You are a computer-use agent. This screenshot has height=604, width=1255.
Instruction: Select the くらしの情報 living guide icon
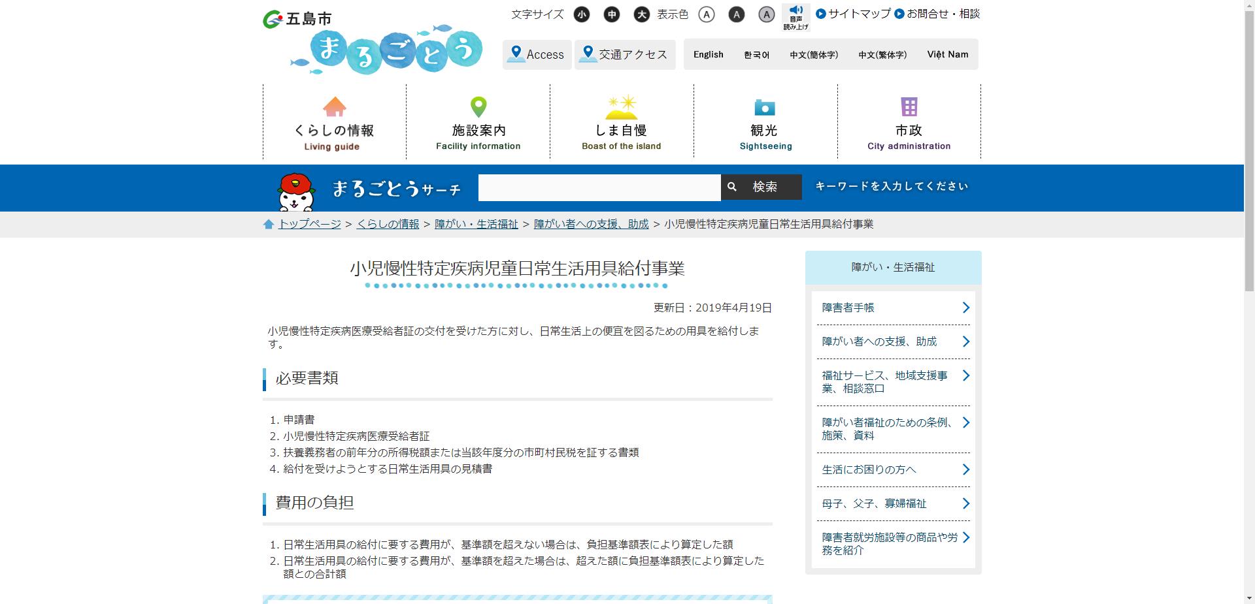coord(335,108)
